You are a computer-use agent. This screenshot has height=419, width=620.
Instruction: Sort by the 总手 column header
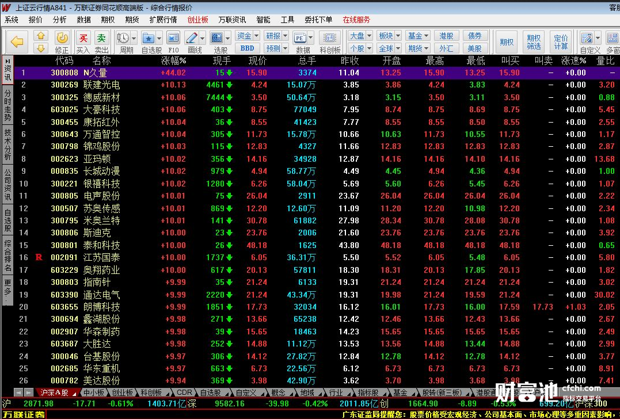pyautogui.click(x=307, y=60)
